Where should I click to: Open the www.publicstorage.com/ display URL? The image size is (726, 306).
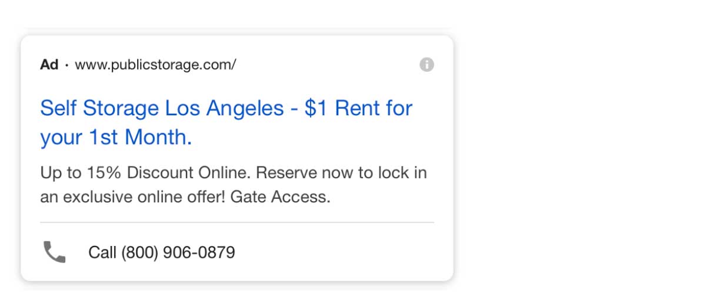155,65
